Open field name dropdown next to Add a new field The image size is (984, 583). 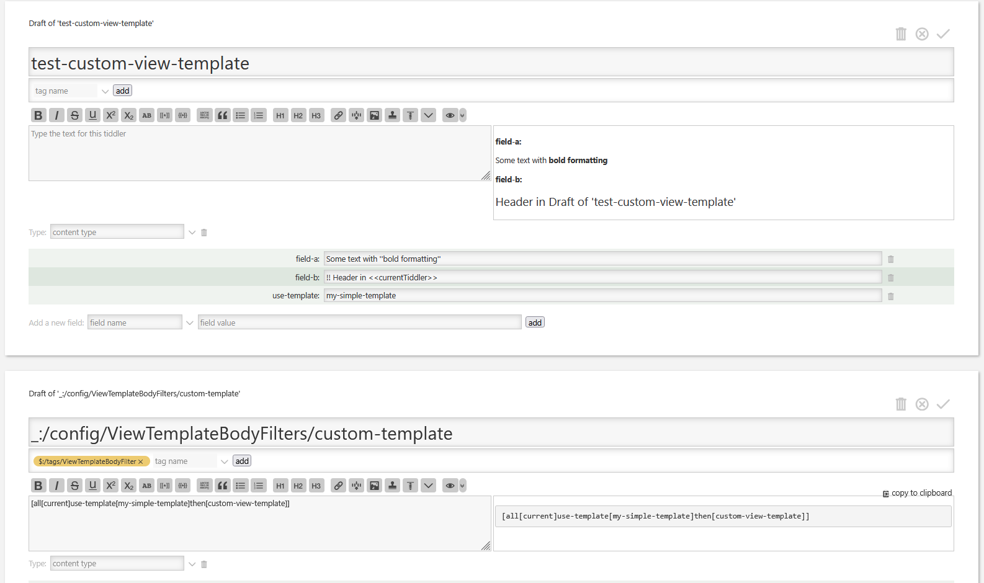coord(189,323)
